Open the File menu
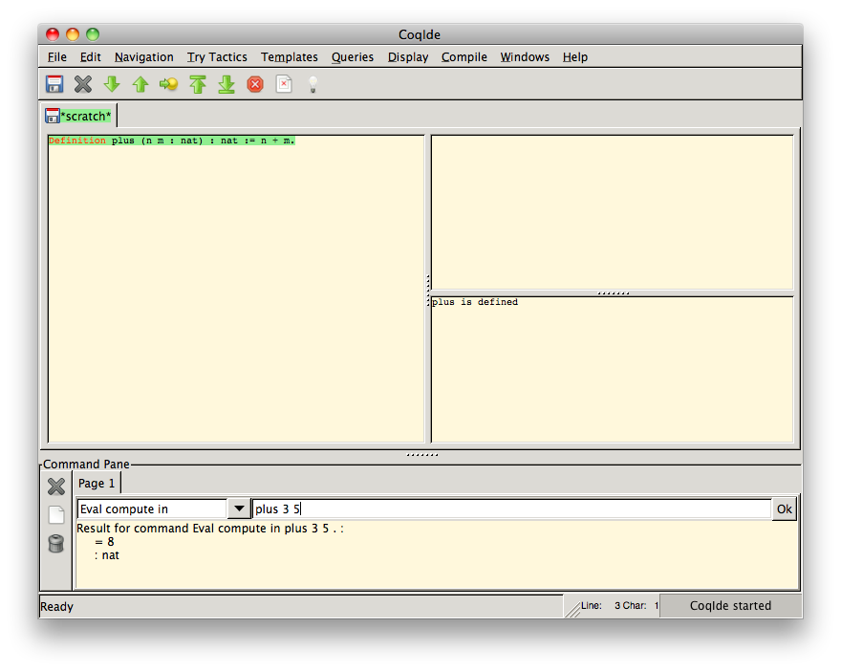This screenshot has width=841, height=671. click(x=56, y=56)
